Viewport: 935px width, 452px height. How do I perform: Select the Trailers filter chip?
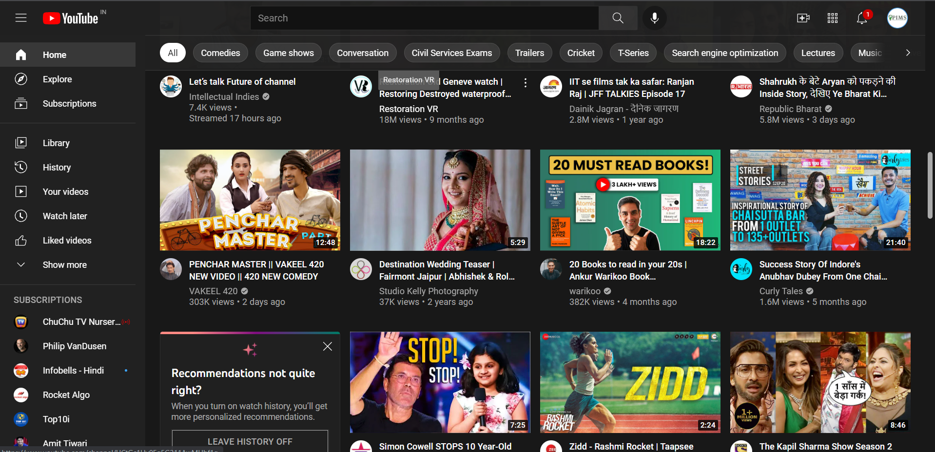(529, 53)
